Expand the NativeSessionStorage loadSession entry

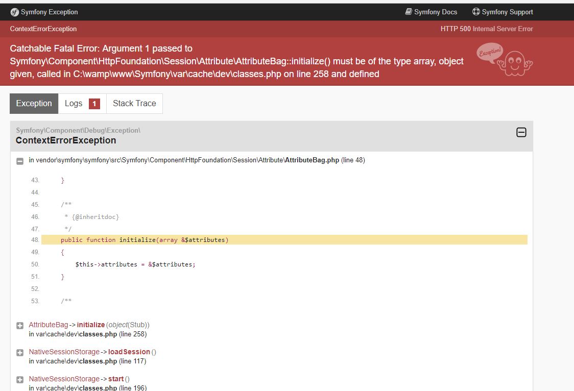coord(19,352)
